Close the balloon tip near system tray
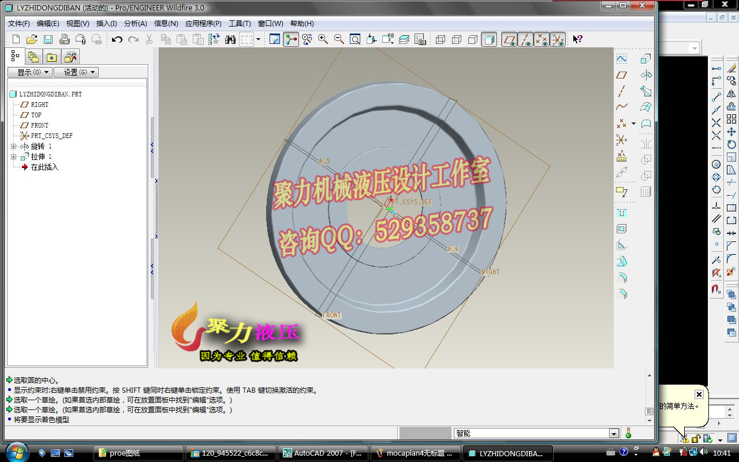Viewport: 739px width, 462px height. coord(699,394)
